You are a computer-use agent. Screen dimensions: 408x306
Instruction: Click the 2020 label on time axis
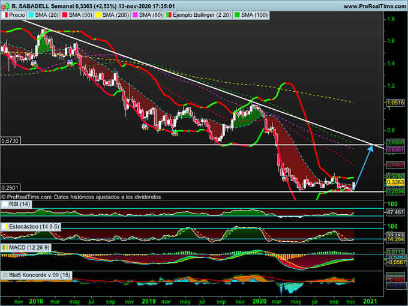click(x=259, y=301)
